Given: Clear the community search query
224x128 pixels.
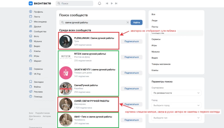Looking at the screenshot, I should pos(128,22).
